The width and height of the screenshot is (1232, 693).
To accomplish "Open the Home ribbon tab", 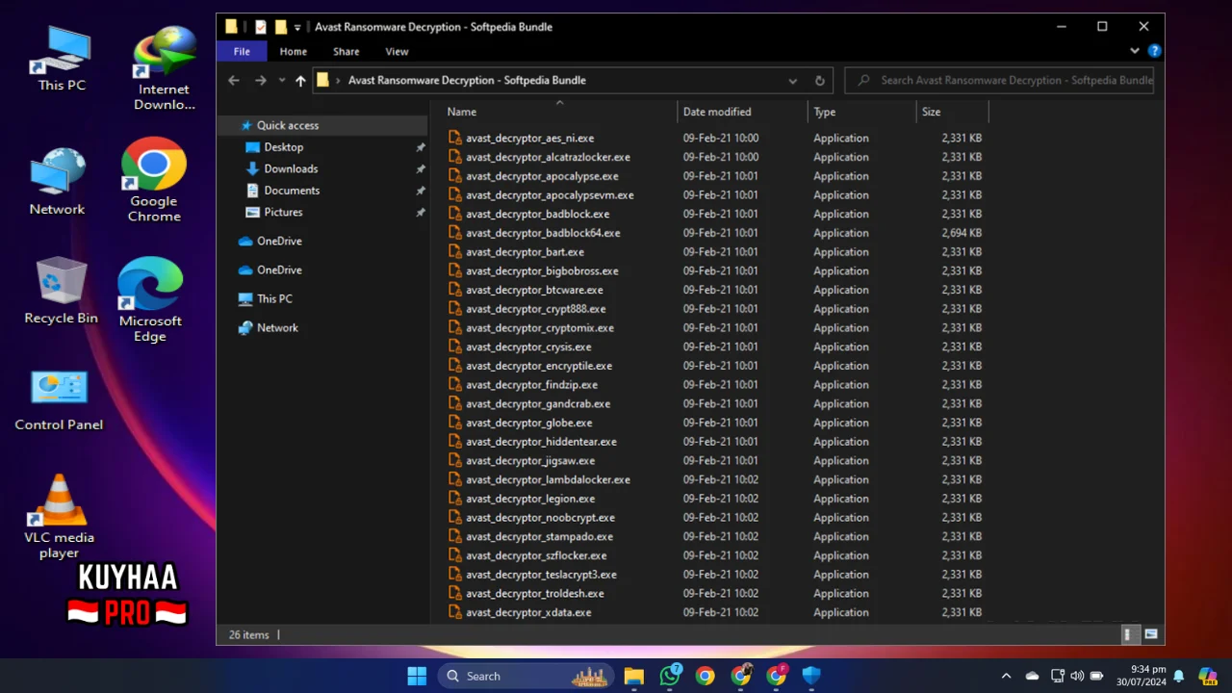I will [x=293, y=51].
